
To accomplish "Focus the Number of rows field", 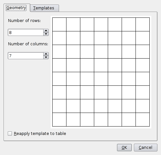I will pyautogui.click(x=26, y=32).
